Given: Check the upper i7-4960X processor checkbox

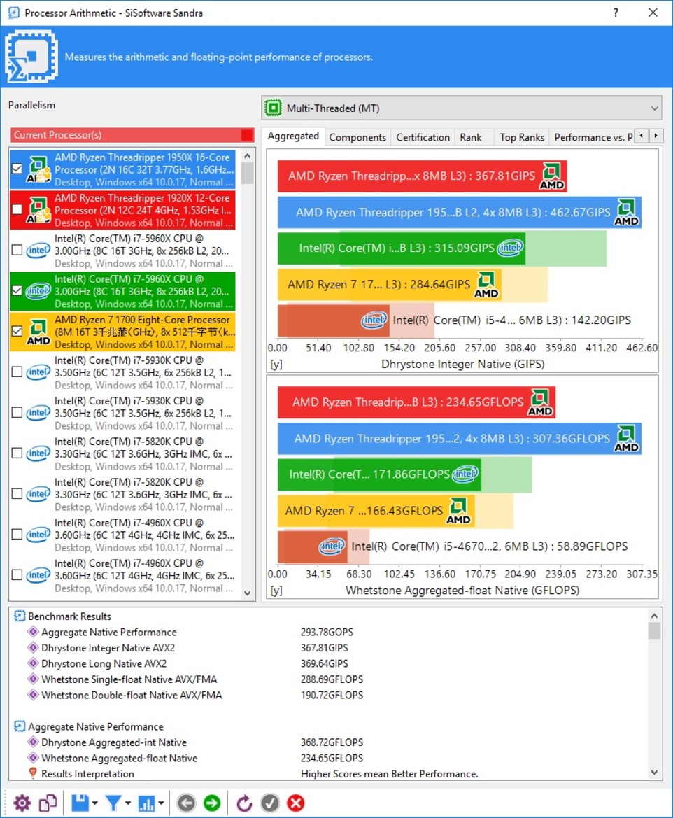Looking at the screenshot, I should [x=17, y=534].
